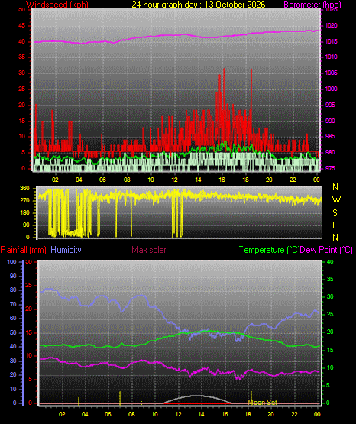
Task: Click the 40 temperature scale value
Action: pyautogui.click(x=330, y=262)
